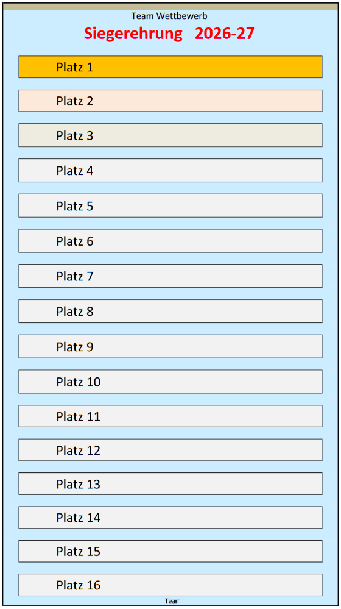Select the Platz 8 row
Screen dimensions: 341x609
click(x=170, y=311)
